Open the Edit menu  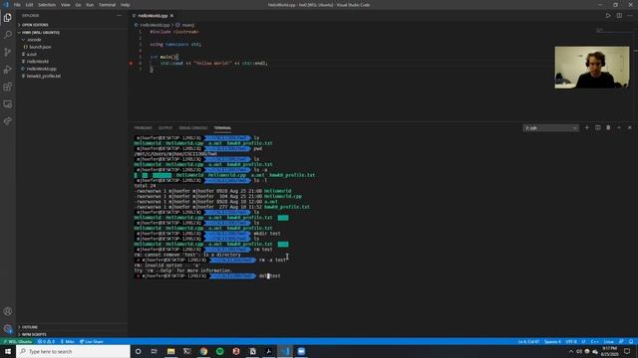click(29, 5)
